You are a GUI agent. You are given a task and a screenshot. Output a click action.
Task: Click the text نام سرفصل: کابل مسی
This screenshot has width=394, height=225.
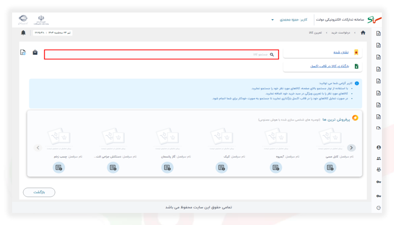(340, 157)
